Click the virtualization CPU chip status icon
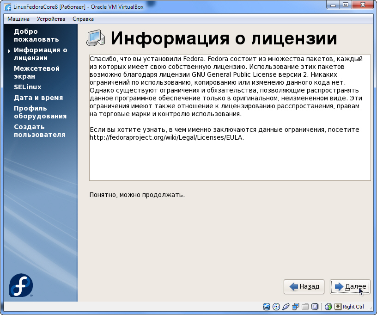 pyautogui.click(x=315, y=307)
